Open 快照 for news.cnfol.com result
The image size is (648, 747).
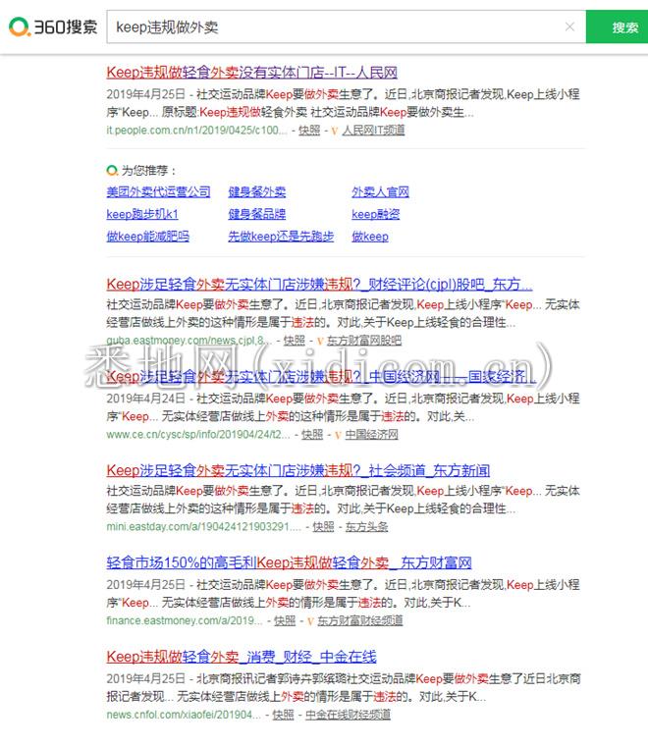click(283, 715)
